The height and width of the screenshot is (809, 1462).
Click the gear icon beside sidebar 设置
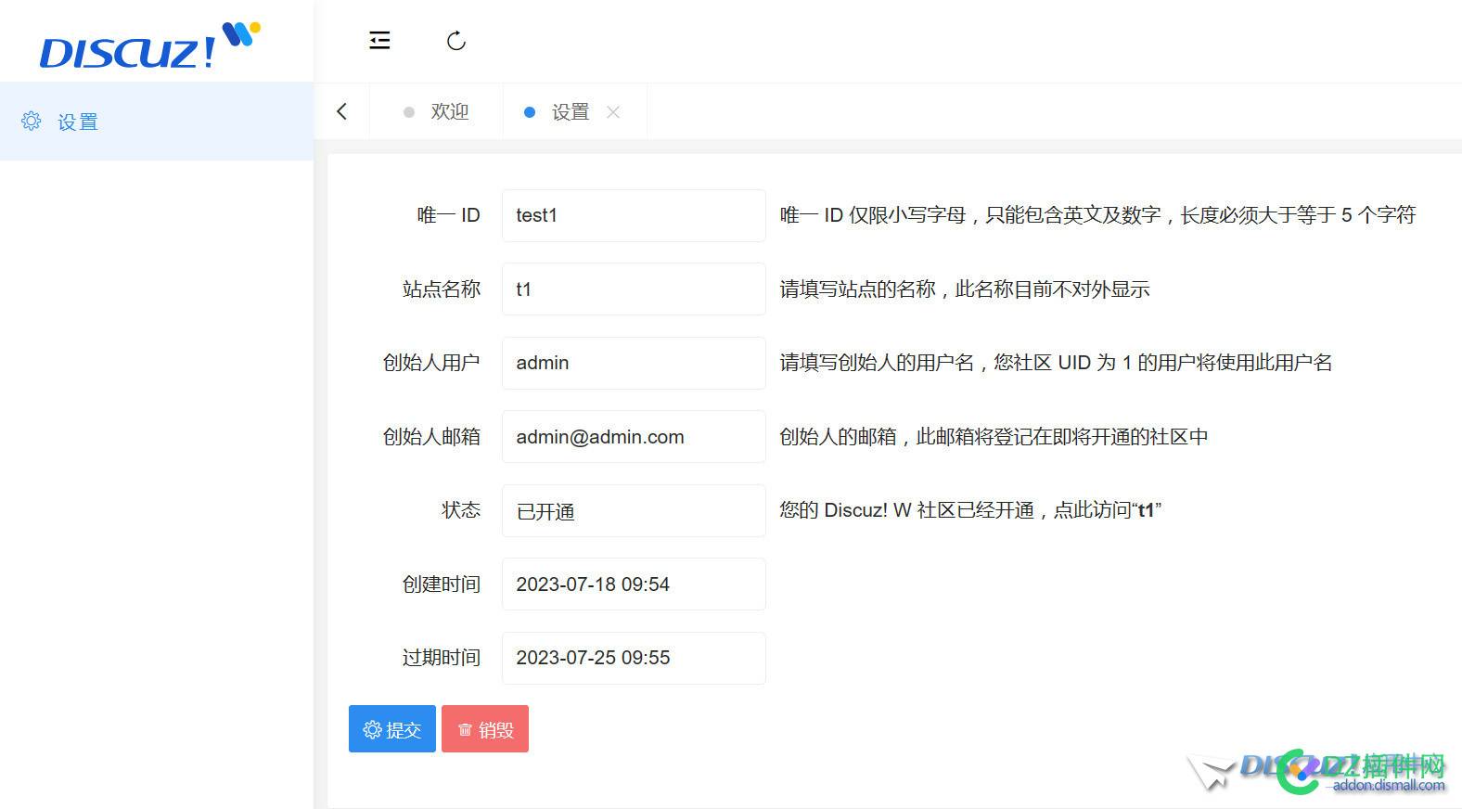click(x=32, y=121)
